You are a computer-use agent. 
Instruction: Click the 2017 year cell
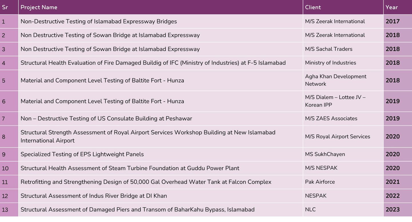coord(398,21)
